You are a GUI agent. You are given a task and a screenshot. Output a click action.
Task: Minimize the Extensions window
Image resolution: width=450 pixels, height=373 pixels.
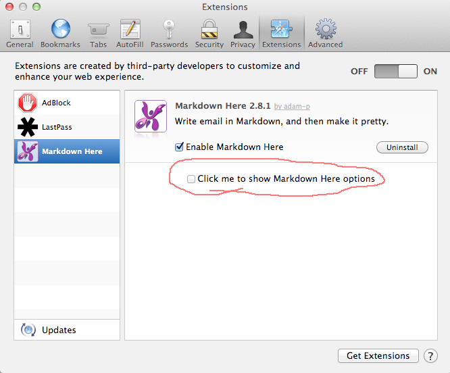point(23,7)
